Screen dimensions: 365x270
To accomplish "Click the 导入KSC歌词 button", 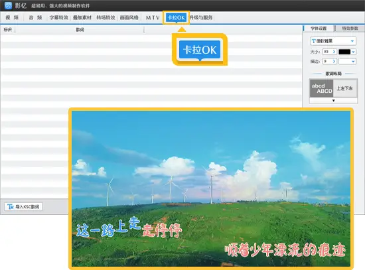I will [x=23, y=207].
